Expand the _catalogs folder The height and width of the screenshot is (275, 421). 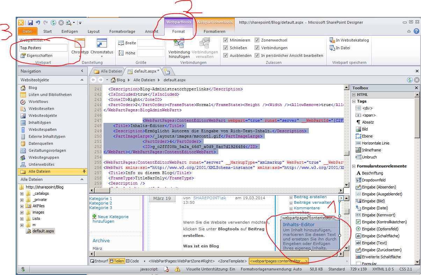pyautogui.click(x=22, y=193)
